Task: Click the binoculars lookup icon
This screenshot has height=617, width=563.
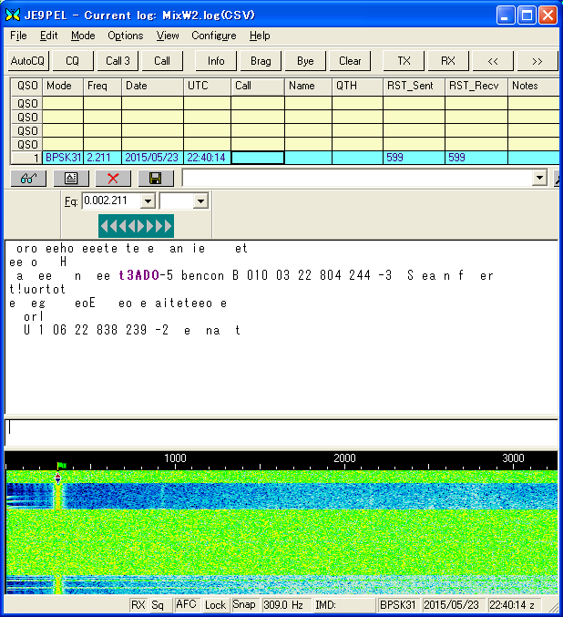Action: 28,179
